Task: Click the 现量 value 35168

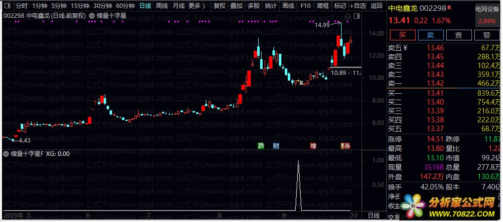Action: click(433, 167)
